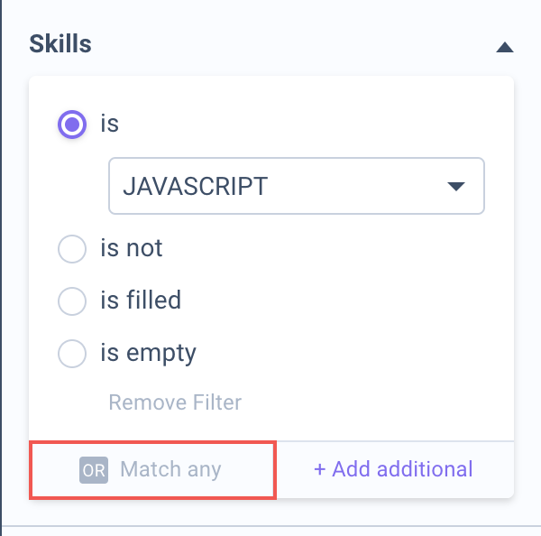Click the "Match any" label text beside OR
Screen dimensions: 541x536
[x=170, y=469]
